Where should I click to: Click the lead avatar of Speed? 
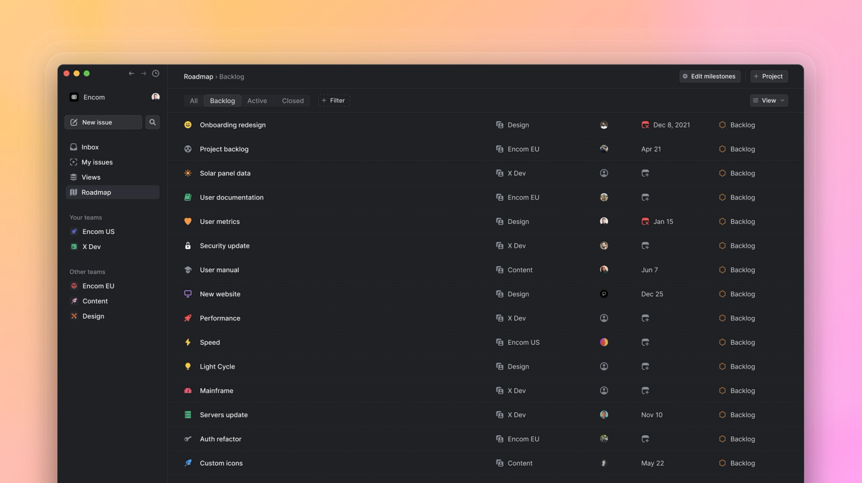[x=604, y=342]
